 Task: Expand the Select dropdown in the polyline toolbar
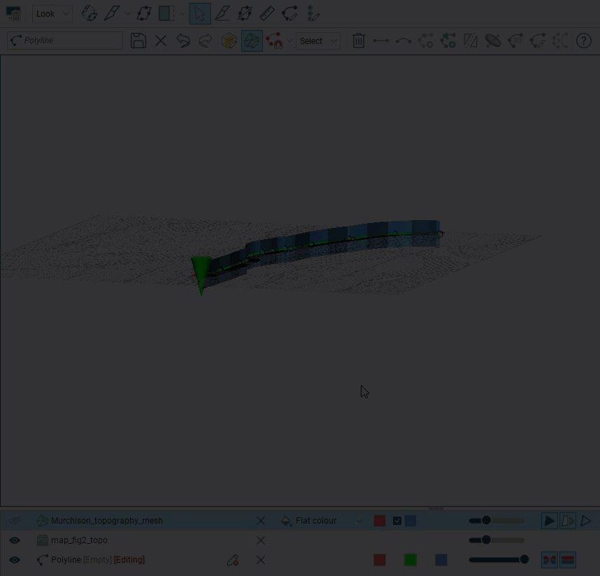[x=317, y=41]
